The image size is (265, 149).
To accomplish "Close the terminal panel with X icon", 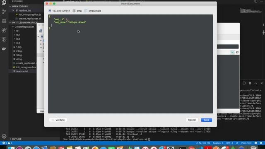I will pyautogui.click(x=262, y=83).
